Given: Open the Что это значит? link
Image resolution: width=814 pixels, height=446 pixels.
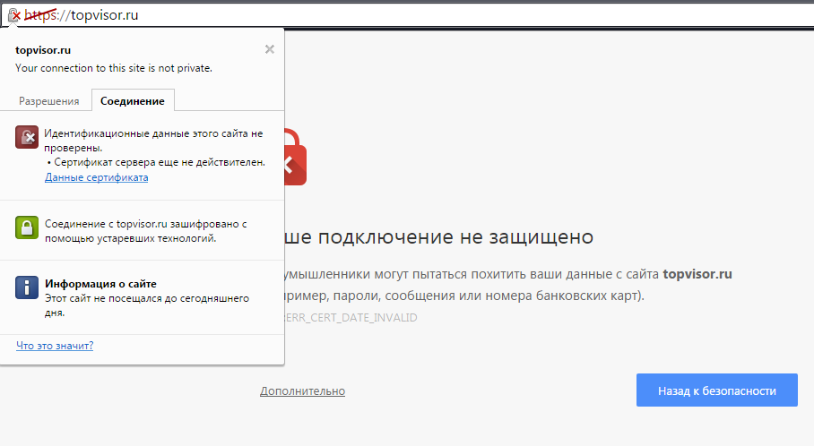Looking at the screenshot, I should coord(55,346).
